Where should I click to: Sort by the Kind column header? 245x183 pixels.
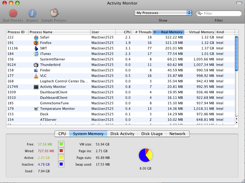click(x=225, y=32)
